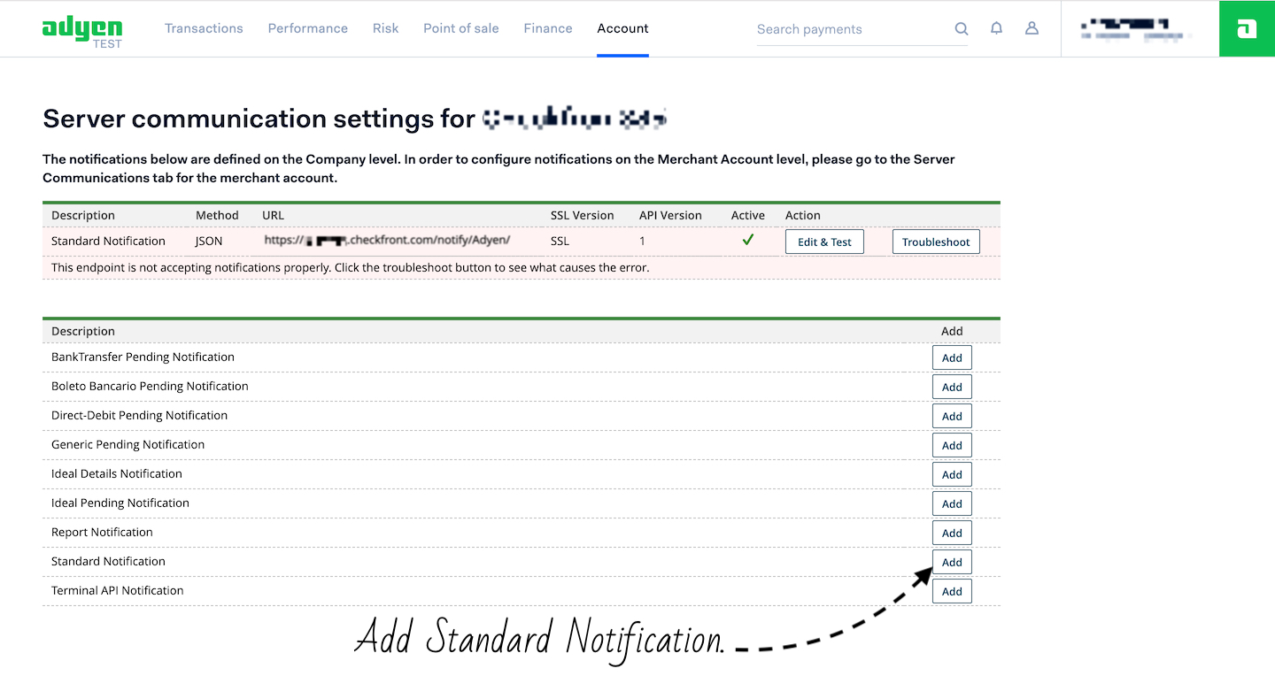Image resolution: width=1275 pixels, height=699 pixels.
Task: Click the Troubleshoot button
Action: click(936, 242)
